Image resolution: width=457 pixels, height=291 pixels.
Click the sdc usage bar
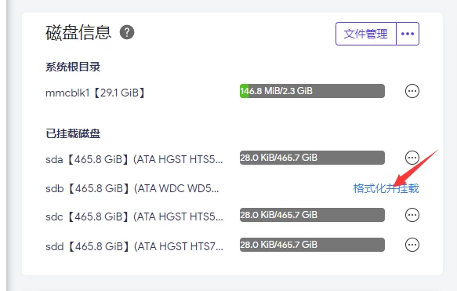coord(312,215)
